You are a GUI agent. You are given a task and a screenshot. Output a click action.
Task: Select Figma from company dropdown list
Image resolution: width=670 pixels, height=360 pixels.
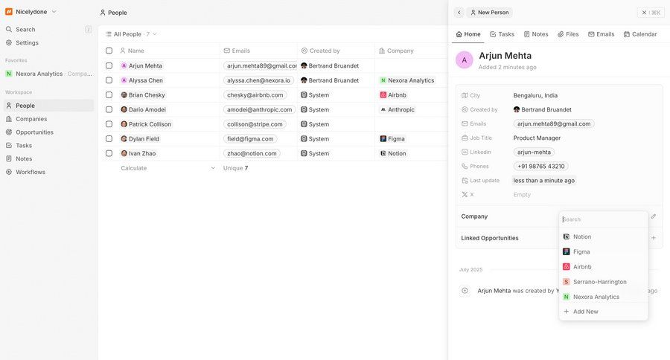[x=603, y=252]
